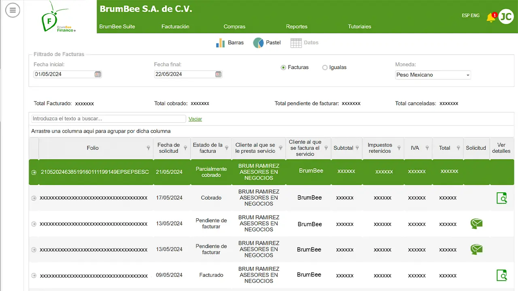Expand the 09/05/2024 Facturado row
518x291 pixels.
pyautogui.click(x=34, y=275)
